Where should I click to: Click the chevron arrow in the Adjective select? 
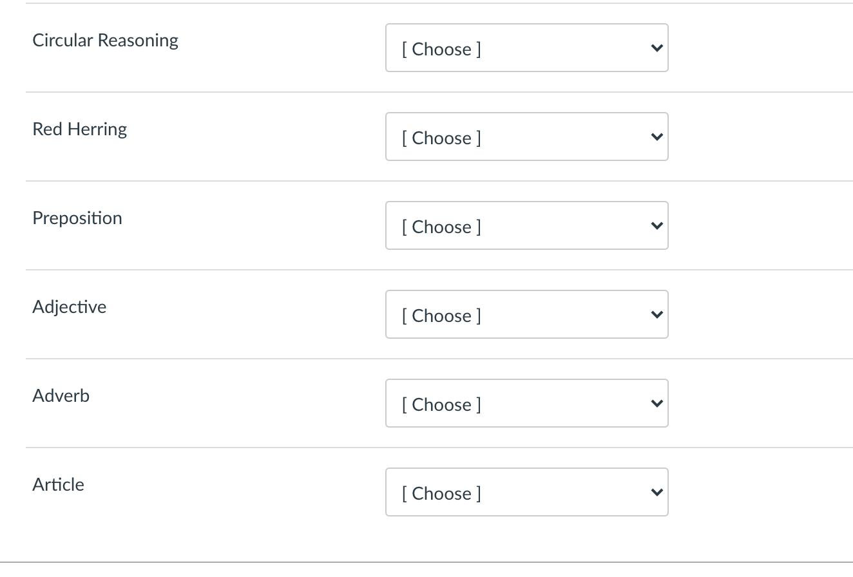coord(657,315)
